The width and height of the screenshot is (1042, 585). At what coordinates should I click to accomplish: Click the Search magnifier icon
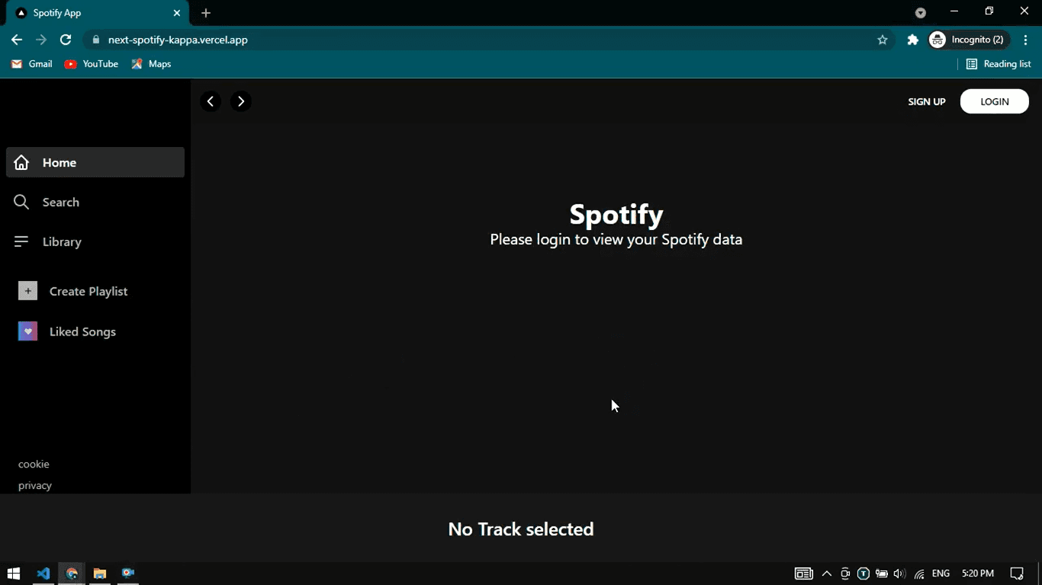21,202
